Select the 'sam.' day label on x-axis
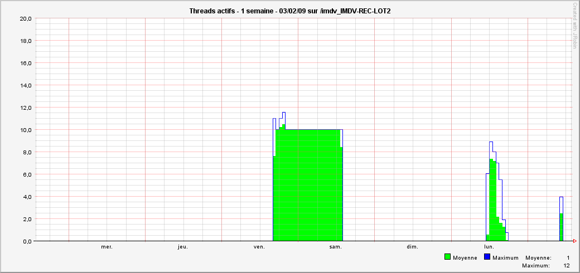This screenshot has width=580, height=273. (x=336, y=246)
